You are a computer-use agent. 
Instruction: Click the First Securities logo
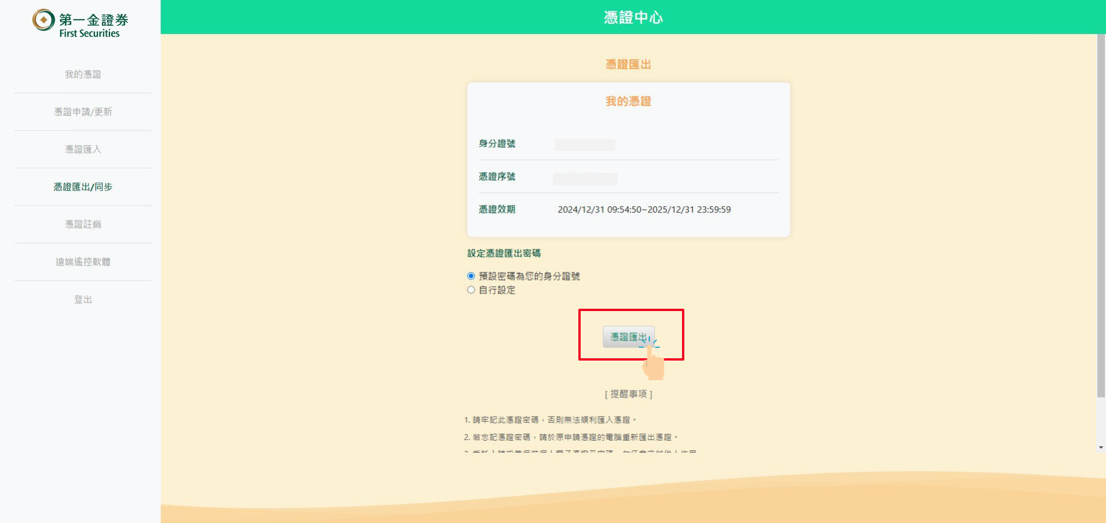click(x=80, y=24)
